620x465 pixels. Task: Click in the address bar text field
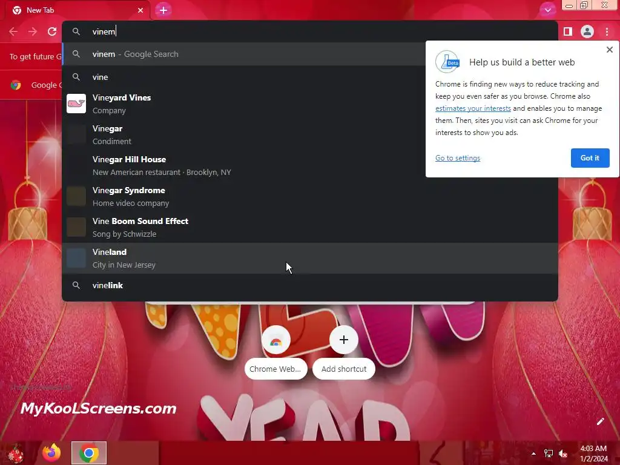tap(310, 31)
